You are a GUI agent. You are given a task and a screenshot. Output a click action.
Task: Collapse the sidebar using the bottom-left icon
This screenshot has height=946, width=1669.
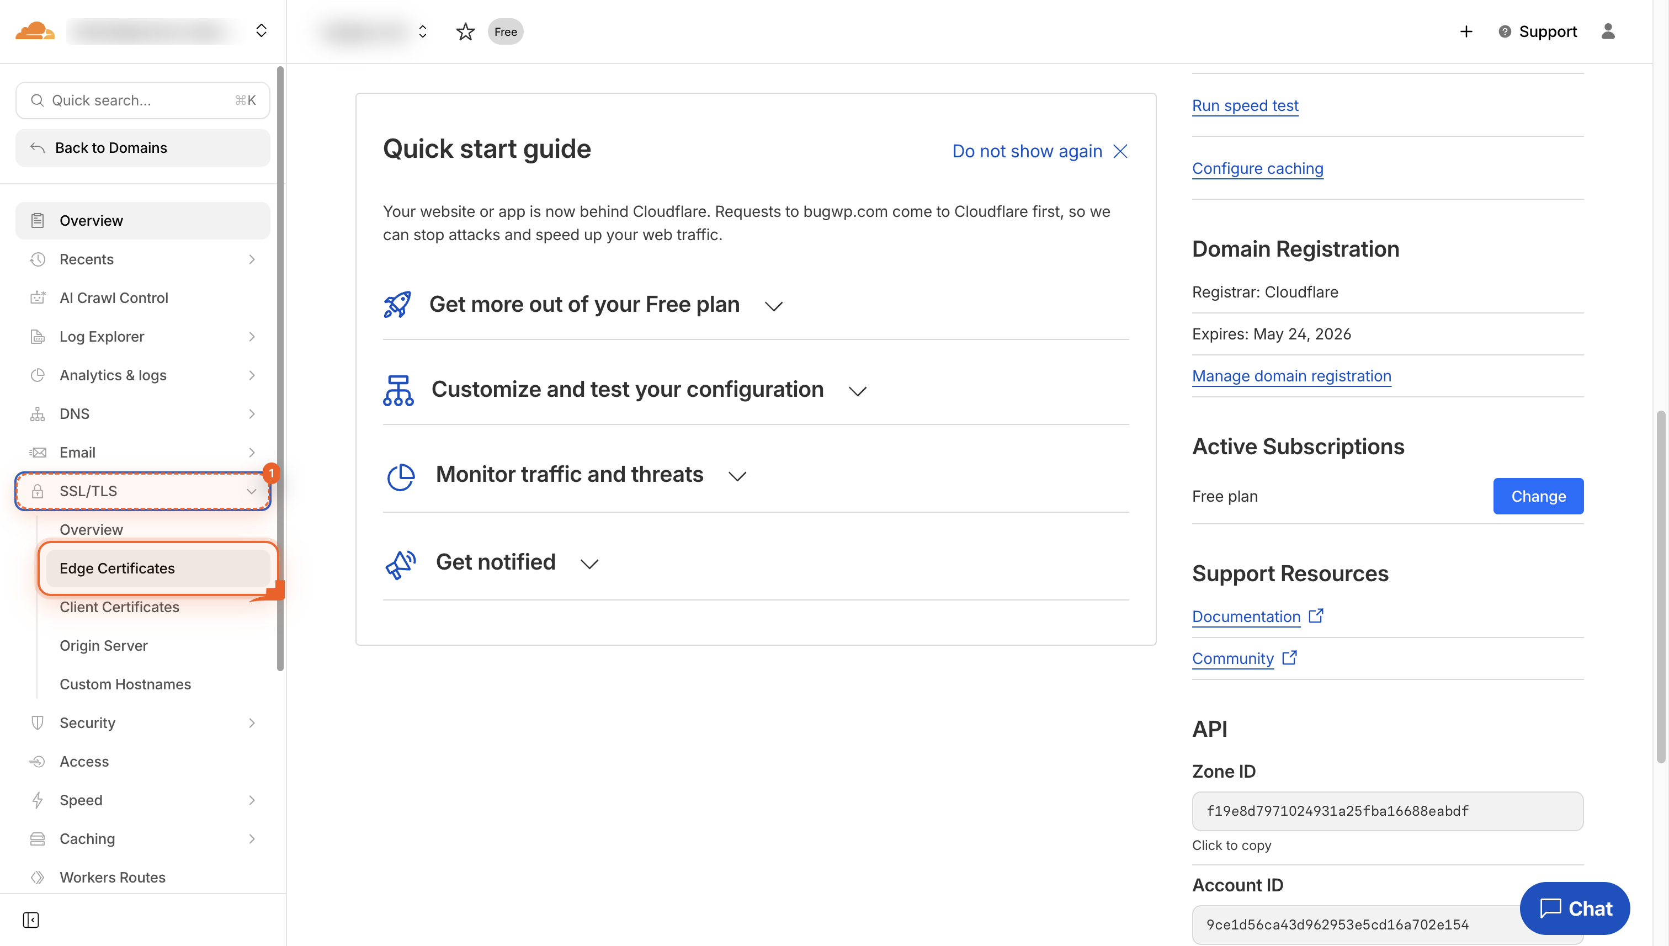point(30,920)
